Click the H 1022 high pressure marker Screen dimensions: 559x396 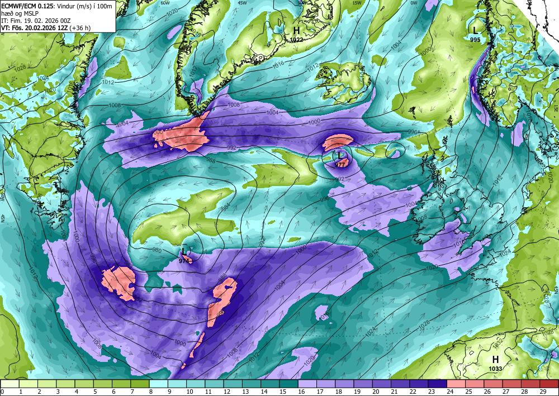[296, 35]
